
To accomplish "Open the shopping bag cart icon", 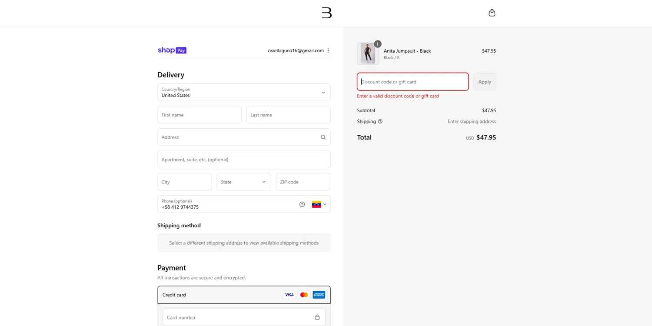I will (x=492, y=13).
